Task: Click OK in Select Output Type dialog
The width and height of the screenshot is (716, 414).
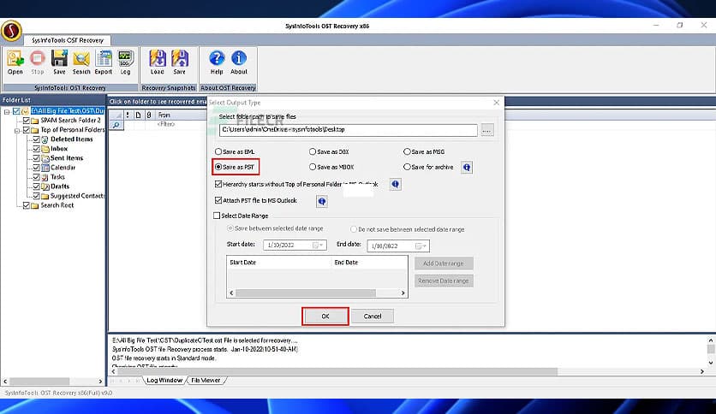Action: click(325, 316)
